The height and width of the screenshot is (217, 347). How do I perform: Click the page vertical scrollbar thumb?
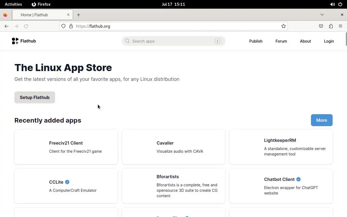tap(346, 39)
